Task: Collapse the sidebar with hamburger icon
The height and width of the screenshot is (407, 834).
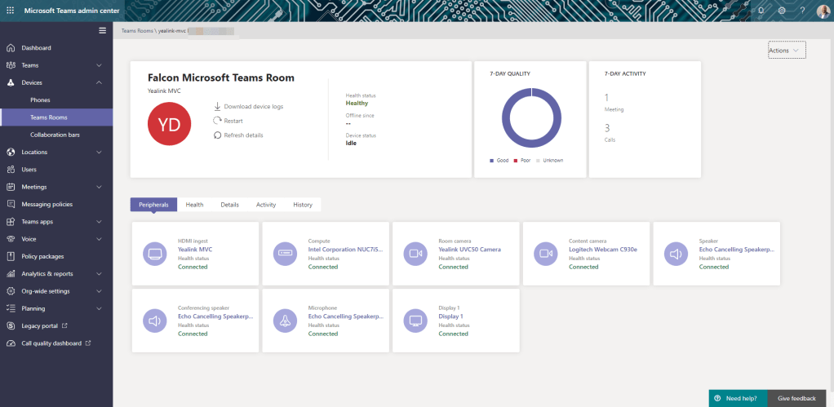Action: (x=102, y=30)
